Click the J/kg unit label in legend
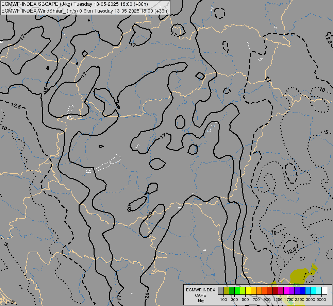The width and height of the screenshot is (333, 306). pyautogui.click(x=200, y=301)
